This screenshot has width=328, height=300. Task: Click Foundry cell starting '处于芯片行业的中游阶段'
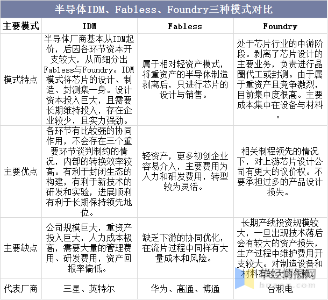pyautogui.click(x=280, y=80)
